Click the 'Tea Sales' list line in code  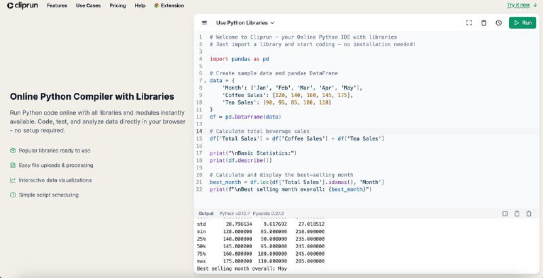[277, 102]
